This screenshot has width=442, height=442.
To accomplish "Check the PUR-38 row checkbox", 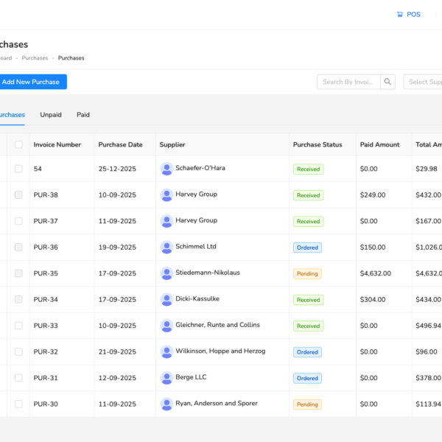I will (18, 194).
